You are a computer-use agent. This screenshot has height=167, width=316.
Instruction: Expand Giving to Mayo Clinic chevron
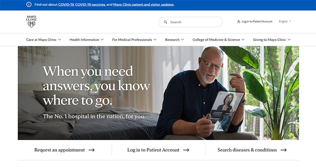click(289, 40)
